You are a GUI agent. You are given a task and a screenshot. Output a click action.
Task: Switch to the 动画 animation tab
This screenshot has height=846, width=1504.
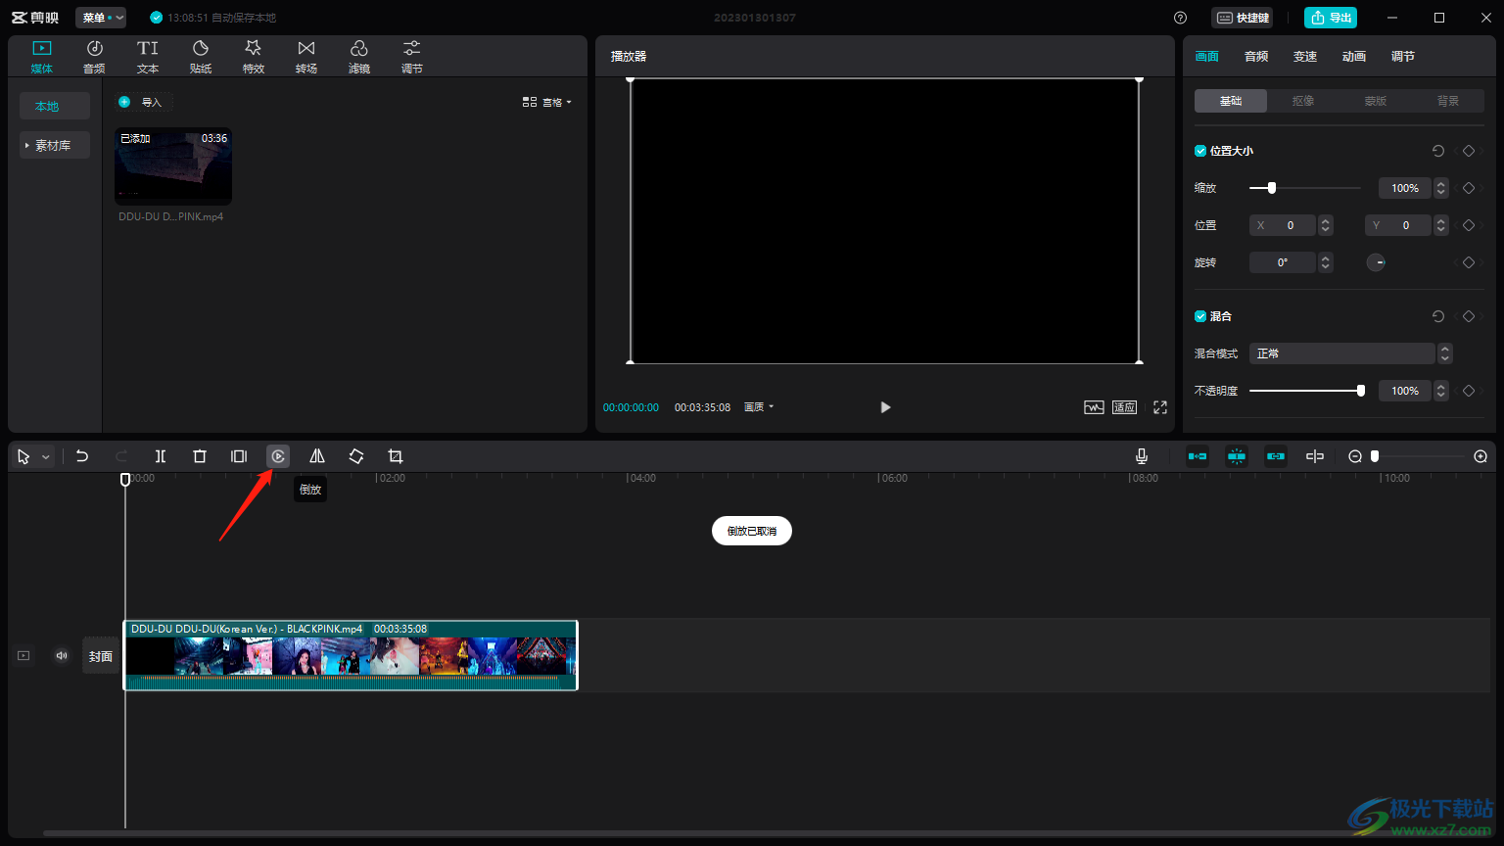(1354, 57)
